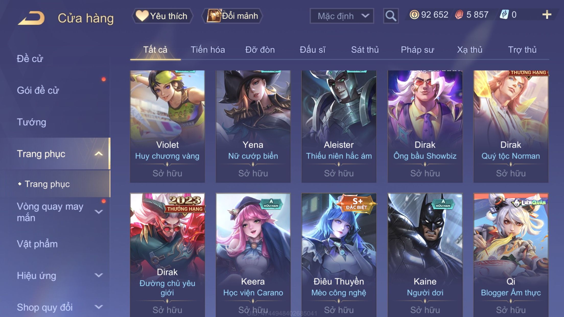Open the Mặc định sort dropdown

click(342, 16)
